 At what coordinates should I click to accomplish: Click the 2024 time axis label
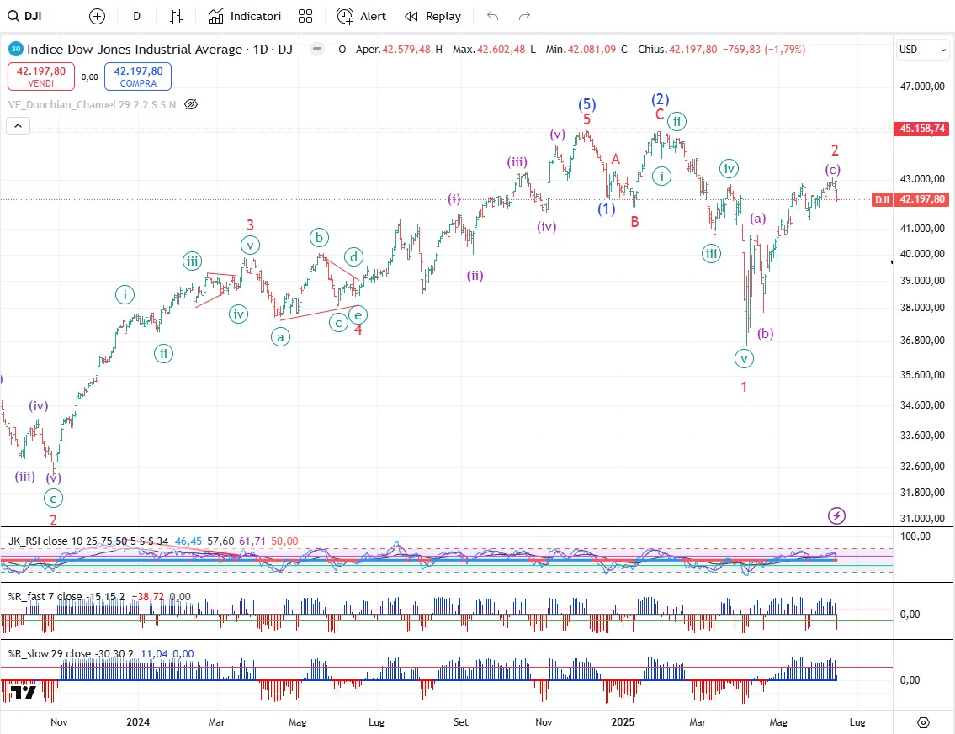138,722
